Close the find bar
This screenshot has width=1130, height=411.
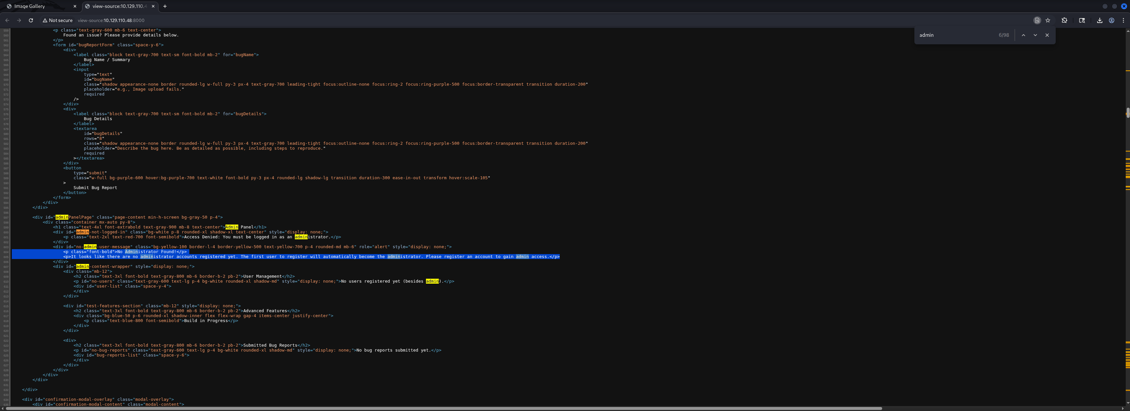pos(1047,35)
